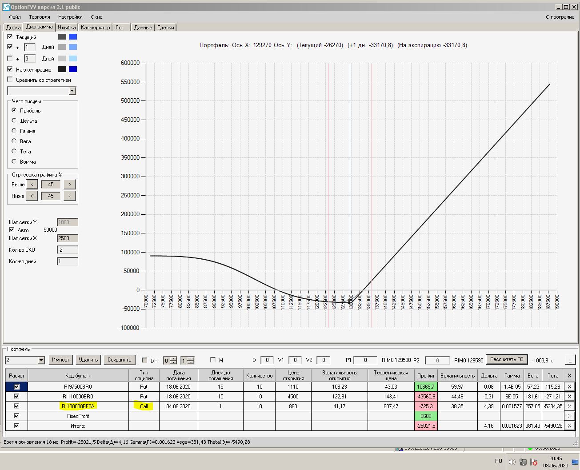The height and width of the screenshot is (470, 580).
Task: Uncheck the Расчет box for RI97500BR0 row
Action: 17,387
